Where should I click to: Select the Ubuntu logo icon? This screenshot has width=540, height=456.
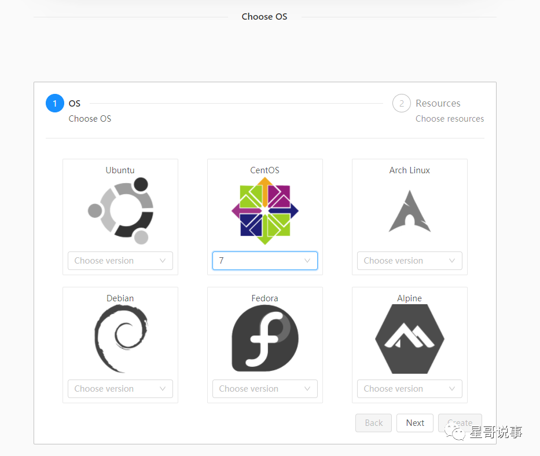coord(120,211)
